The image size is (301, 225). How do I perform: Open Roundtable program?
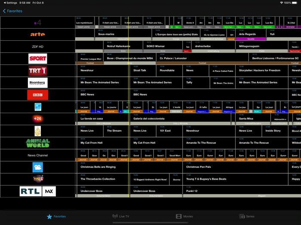point(169,71)
